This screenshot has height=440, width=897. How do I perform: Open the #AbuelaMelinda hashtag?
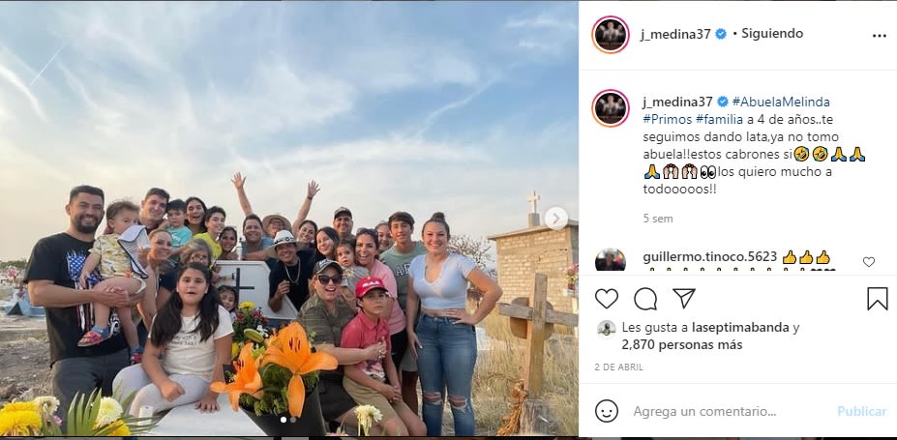coord(780,102)
